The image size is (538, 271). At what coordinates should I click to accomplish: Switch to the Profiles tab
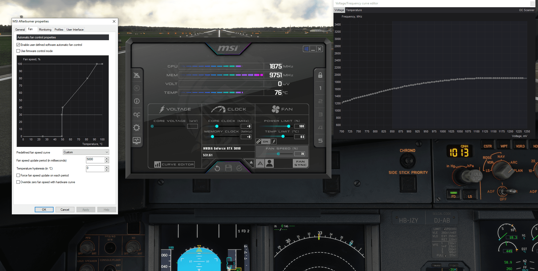pyautogui.click(x=59, y=30)
